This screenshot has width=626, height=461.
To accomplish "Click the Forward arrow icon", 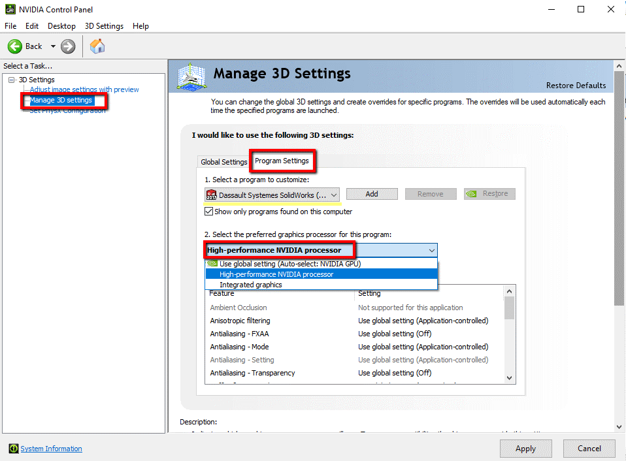I will coord(68,46).
